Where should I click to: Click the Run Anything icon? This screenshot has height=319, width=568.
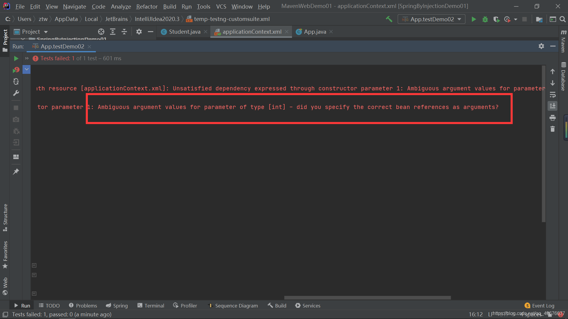tap(553, 19)
